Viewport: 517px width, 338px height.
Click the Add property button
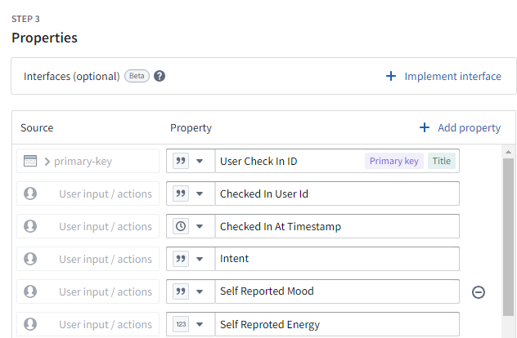click(460, 127)
